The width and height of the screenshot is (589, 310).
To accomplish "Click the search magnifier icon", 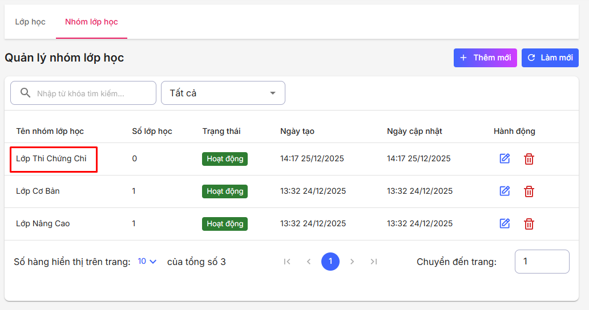I will [x=25, y=93].
